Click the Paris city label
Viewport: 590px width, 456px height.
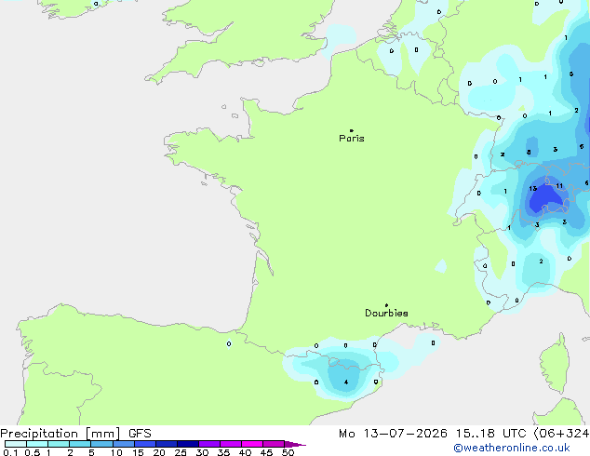[352, 139]
